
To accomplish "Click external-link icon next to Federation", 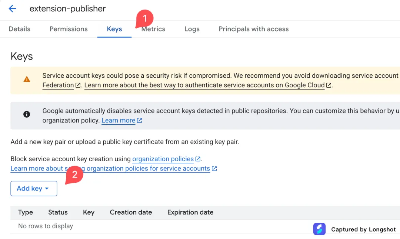I will (78, 85).
